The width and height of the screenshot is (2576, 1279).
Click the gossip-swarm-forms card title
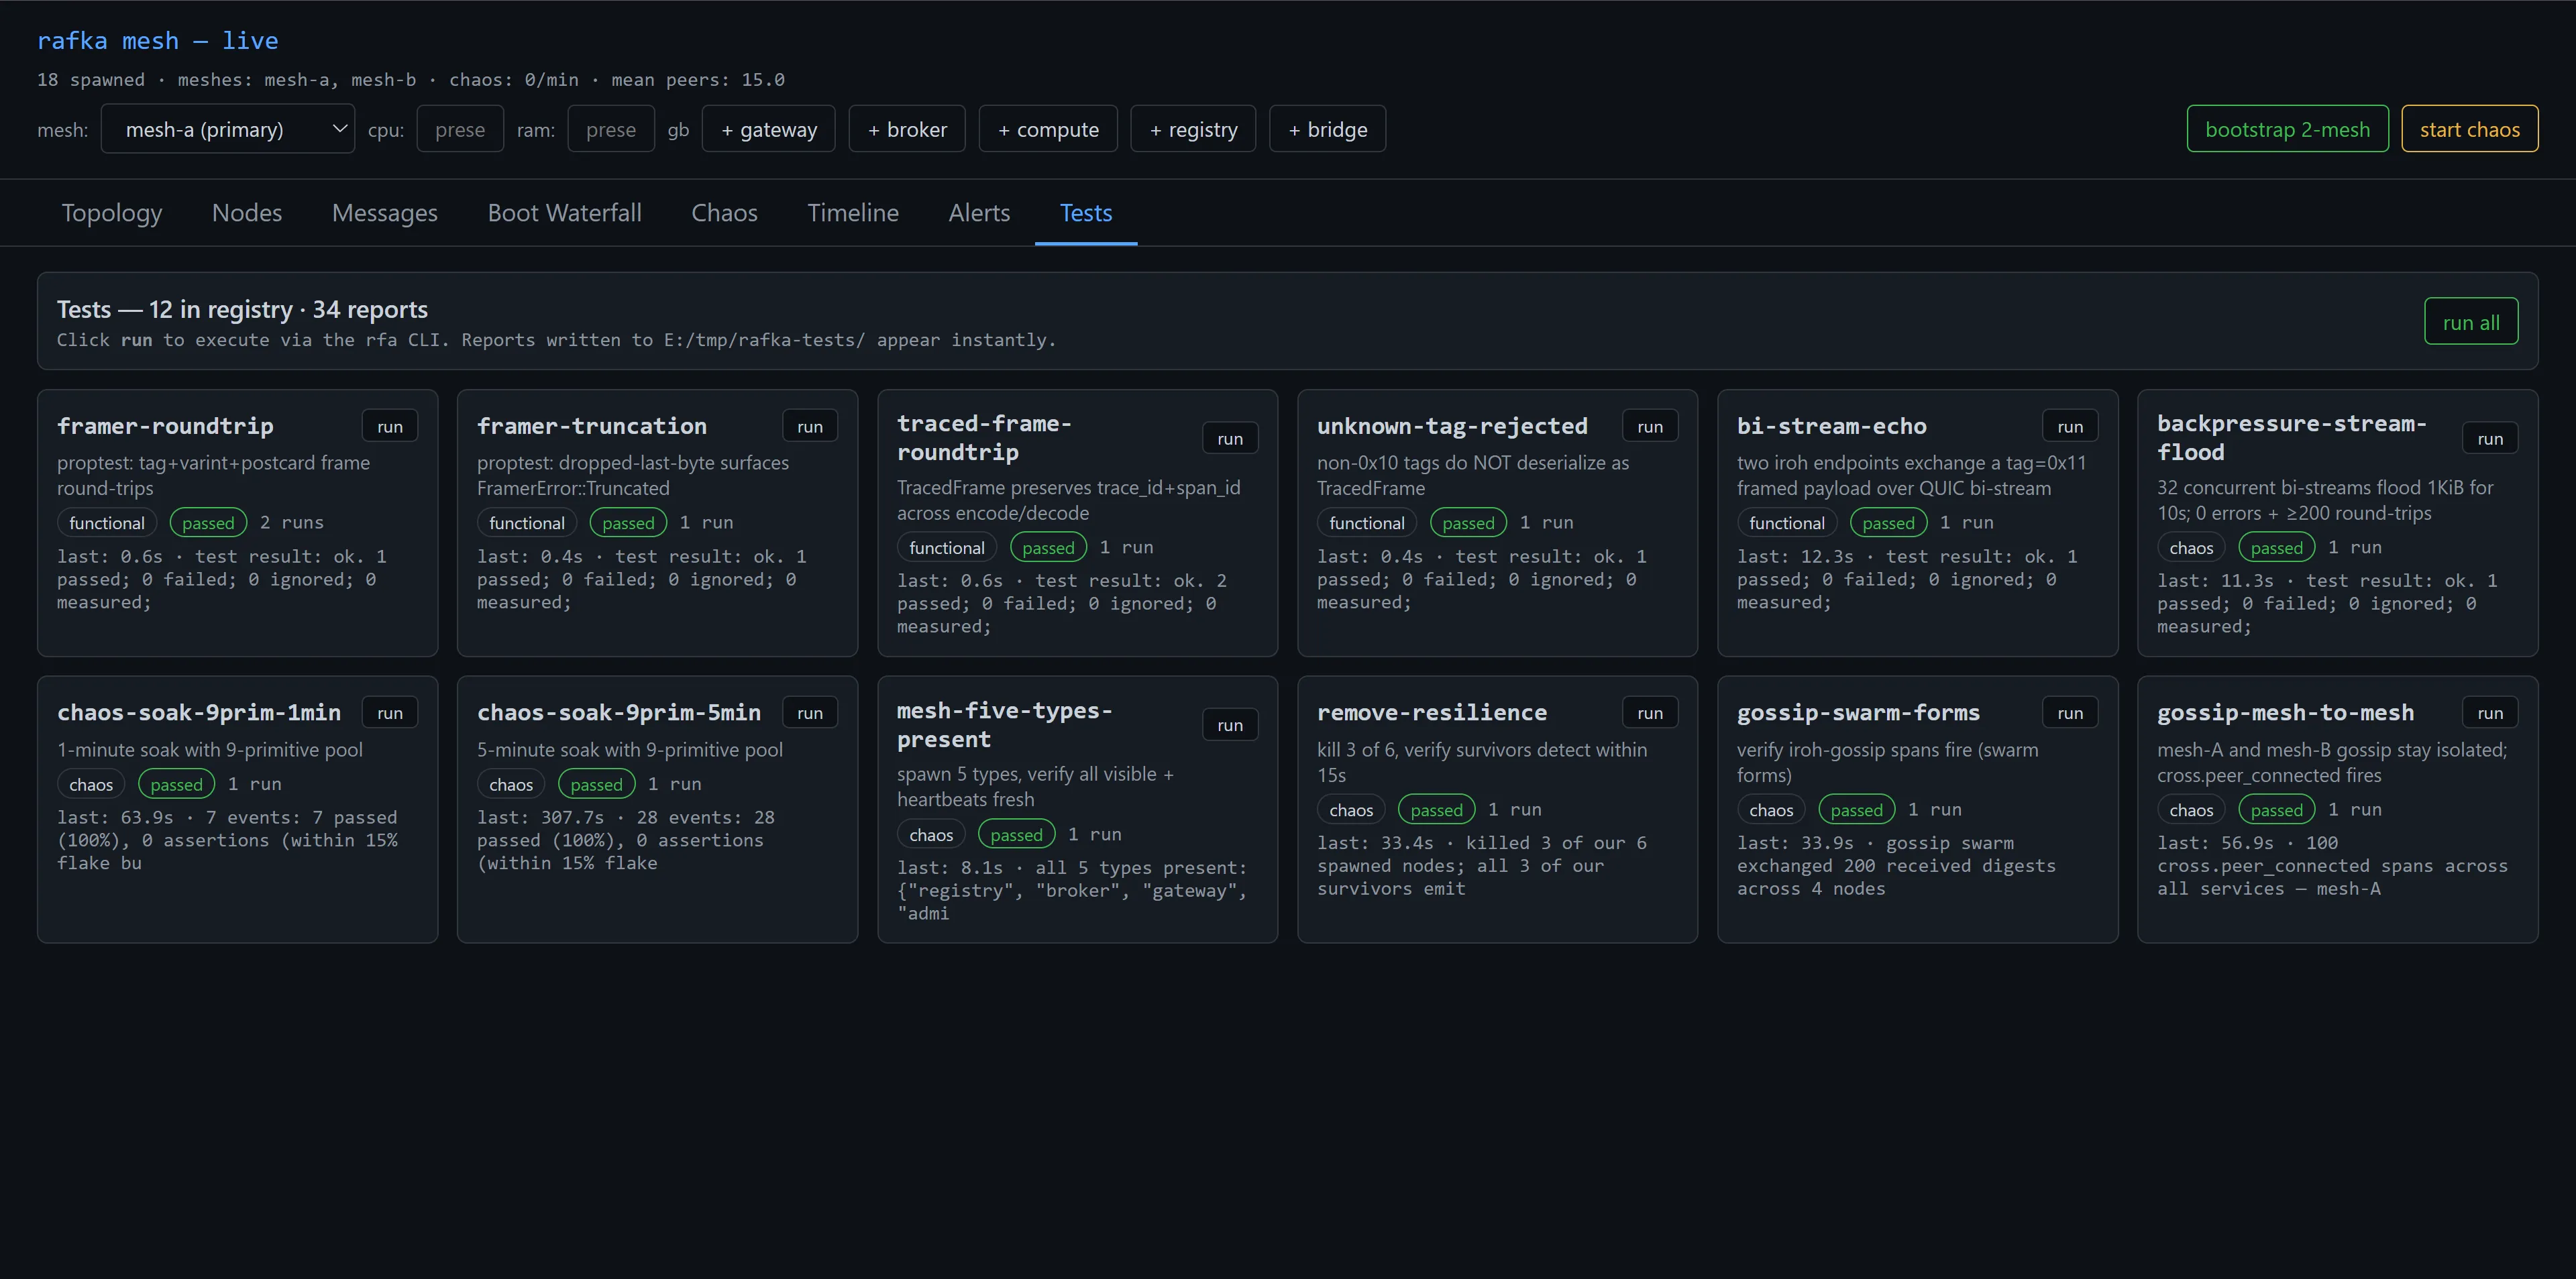click(1858, 712)
